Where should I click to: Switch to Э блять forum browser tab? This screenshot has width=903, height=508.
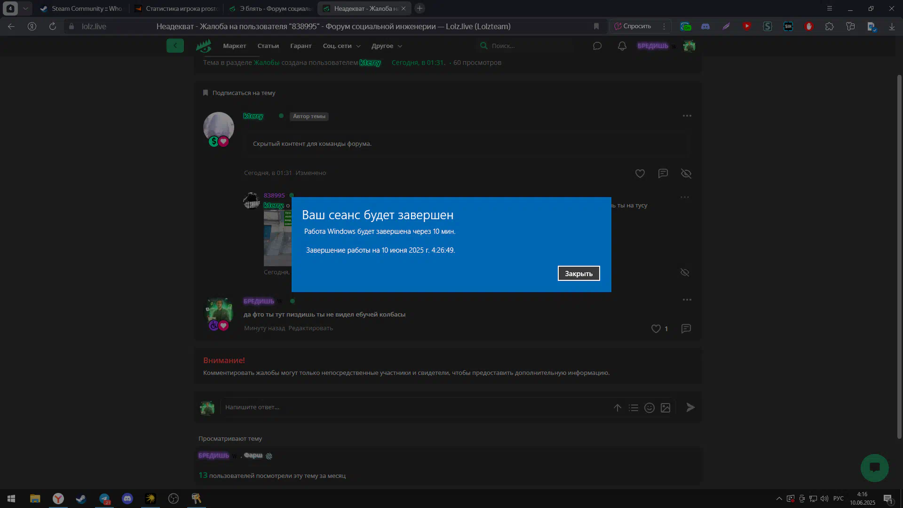[270, 8]
